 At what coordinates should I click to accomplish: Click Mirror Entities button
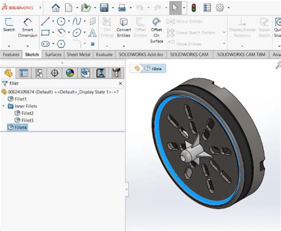click(x=184, y=21)
